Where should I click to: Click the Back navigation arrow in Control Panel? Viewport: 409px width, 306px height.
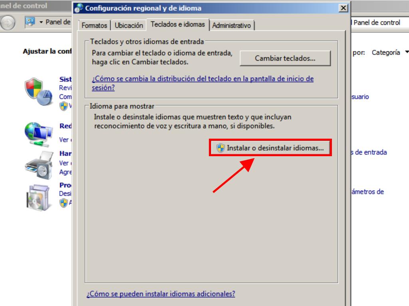coord(8,23)
